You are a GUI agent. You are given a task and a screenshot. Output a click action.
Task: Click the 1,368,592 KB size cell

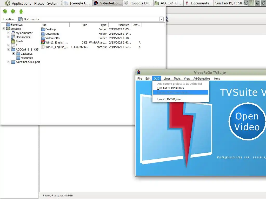(79, 47)
